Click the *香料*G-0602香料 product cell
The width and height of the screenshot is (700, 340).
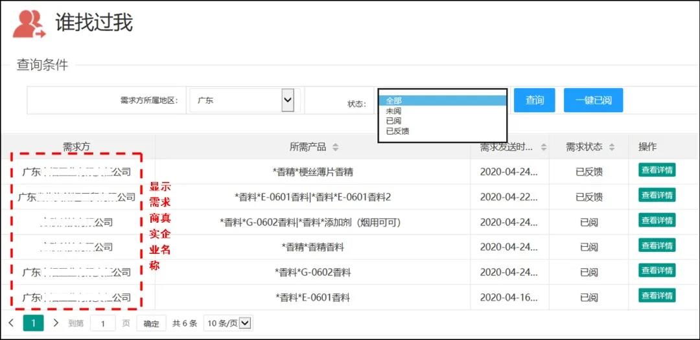click(312, 272)
